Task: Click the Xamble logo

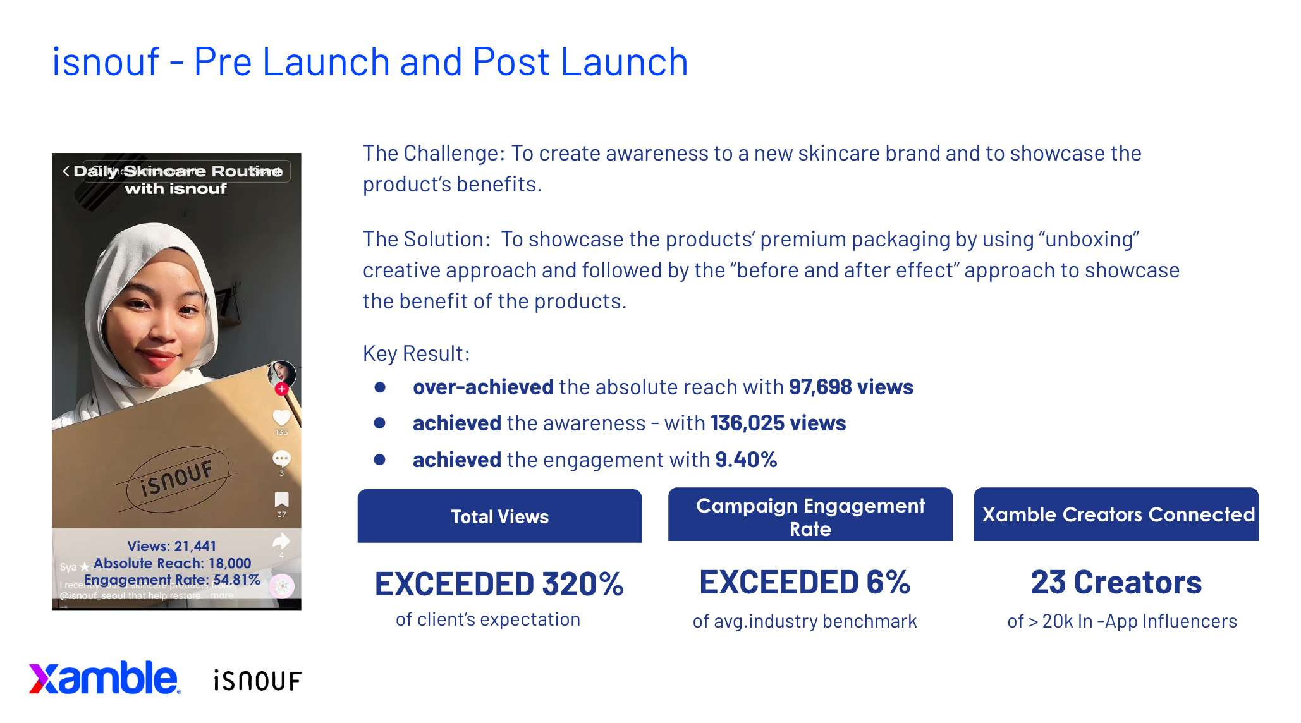Action: [x=105, y=678]
